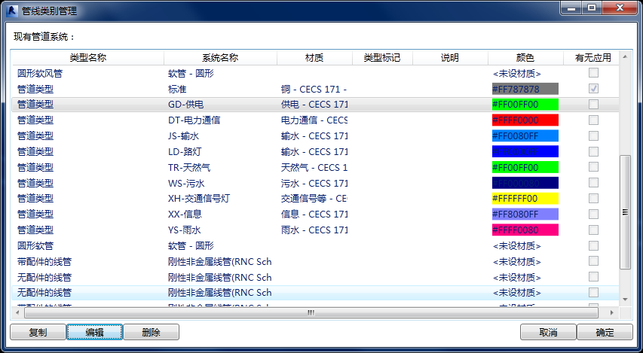The image size is (643, 353).
Task: Check the box for YS-雨水 row
Action: 593,230
